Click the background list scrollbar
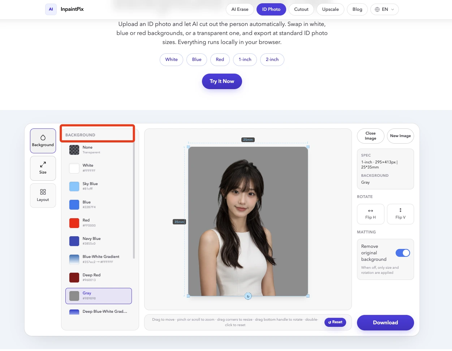The image size is (452, 351). (x=134, y=200)
